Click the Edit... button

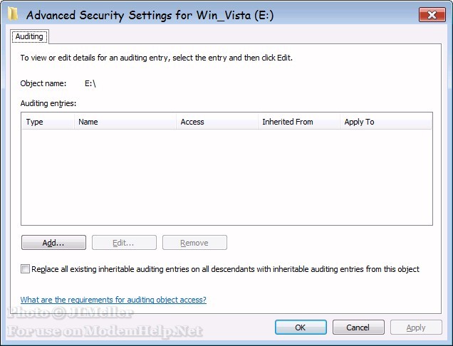click(124, 243)
